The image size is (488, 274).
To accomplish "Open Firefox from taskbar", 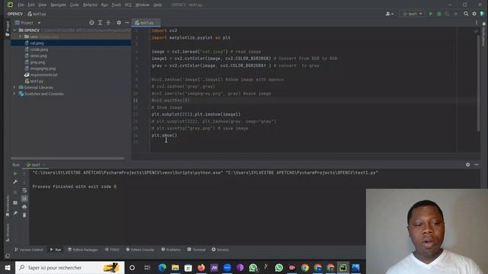I will point(201,267).
